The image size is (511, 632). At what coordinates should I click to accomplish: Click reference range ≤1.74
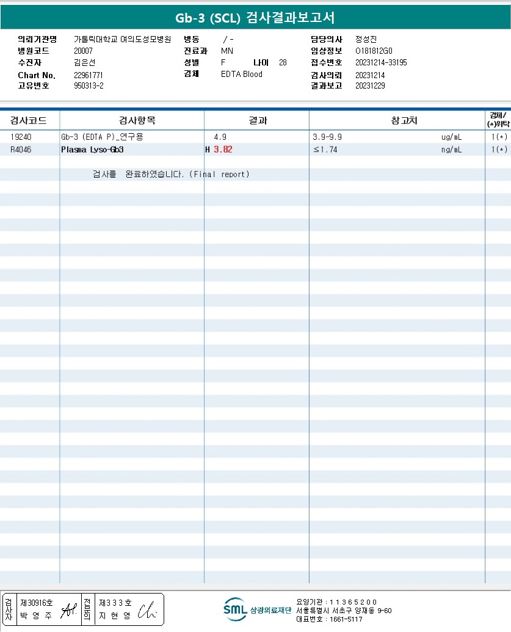(325, 150)
